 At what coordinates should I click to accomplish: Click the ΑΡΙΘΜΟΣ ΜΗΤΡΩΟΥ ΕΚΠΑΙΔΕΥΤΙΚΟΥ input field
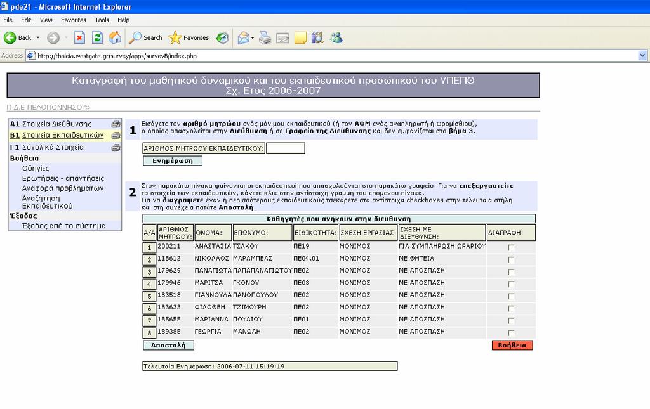pos(286,148)
